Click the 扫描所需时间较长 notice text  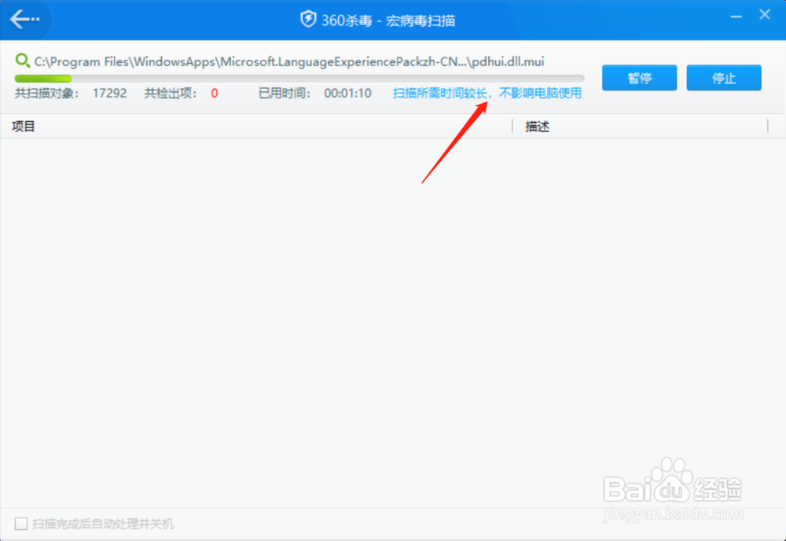487,94
